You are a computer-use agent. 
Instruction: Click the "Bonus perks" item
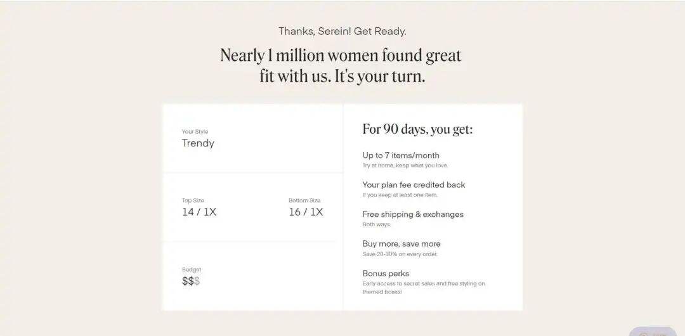[386, 274]
